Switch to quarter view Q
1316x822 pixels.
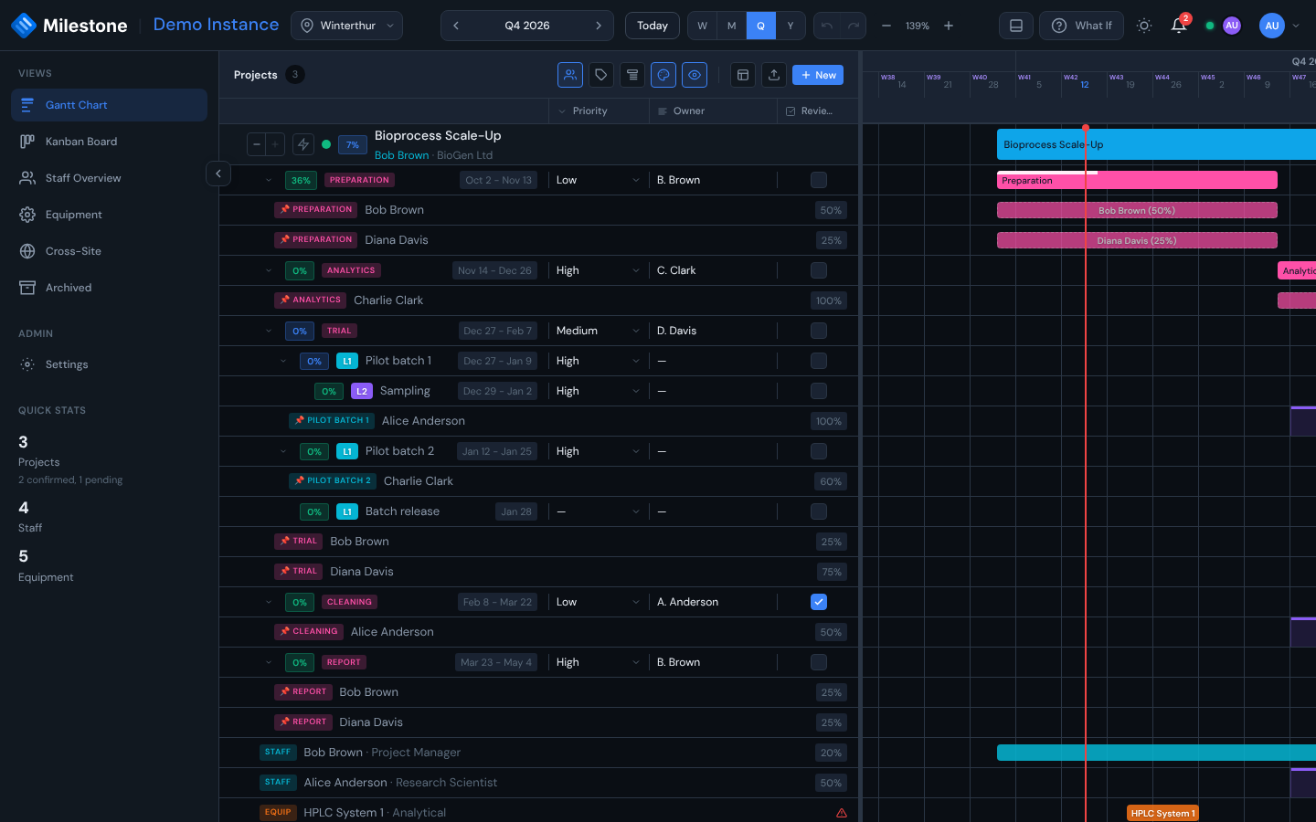click(x=761, y=26)
